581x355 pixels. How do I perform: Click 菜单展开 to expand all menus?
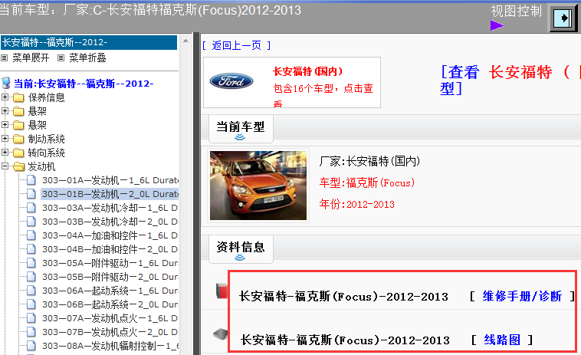[31, 58]
